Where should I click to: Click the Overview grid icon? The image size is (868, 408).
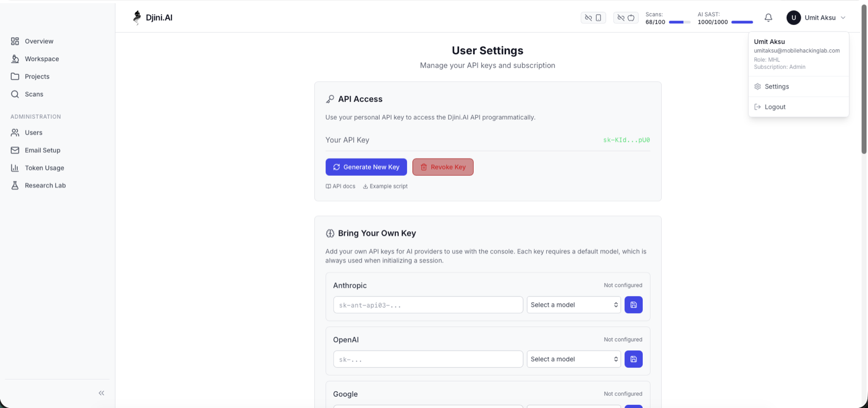point(15,41)
